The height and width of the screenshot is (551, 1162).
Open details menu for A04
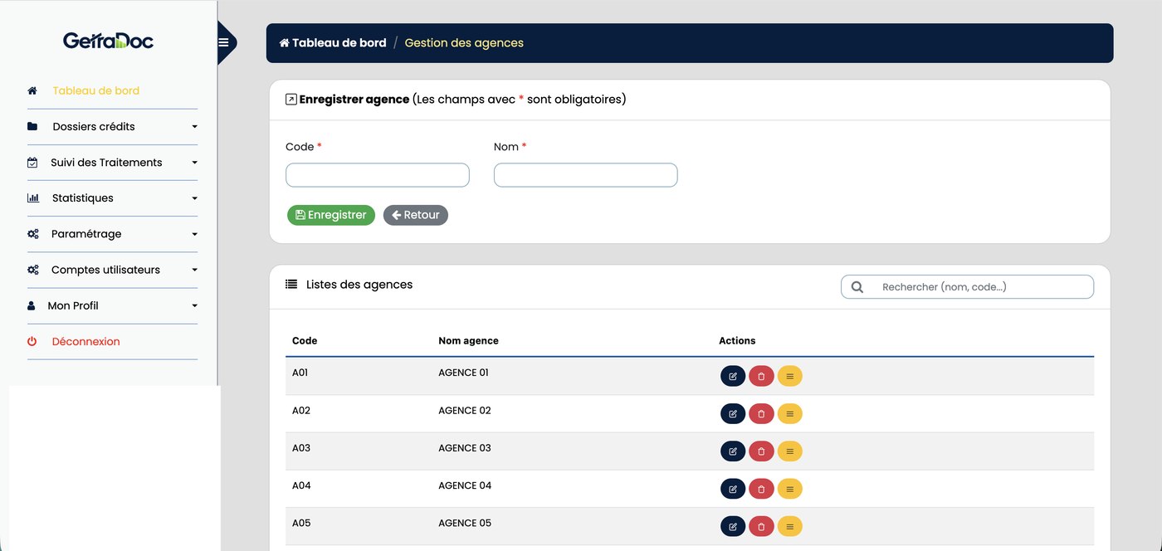coord(790,490)
